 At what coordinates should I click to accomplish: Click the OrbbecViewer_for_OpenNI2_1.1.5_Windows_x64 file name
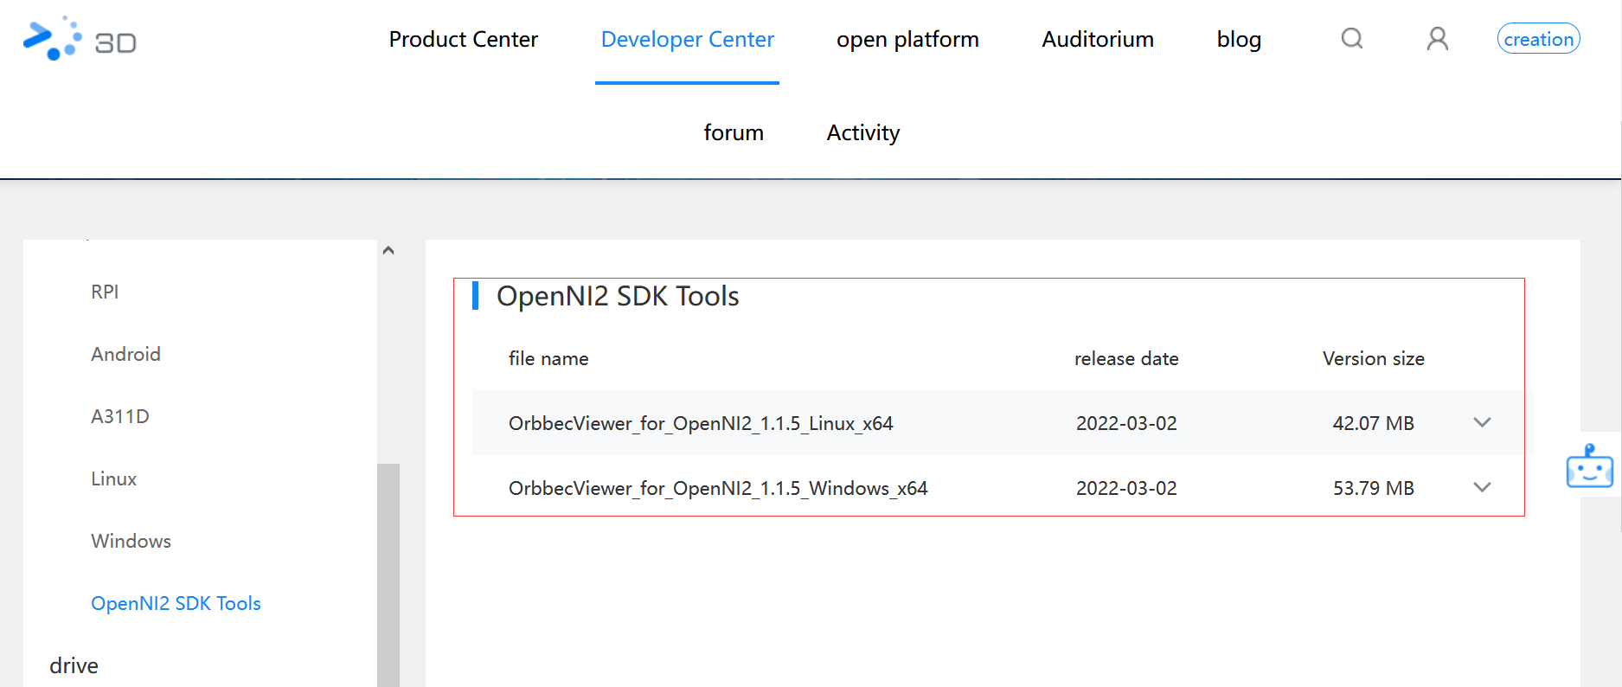click(x=718, y=488)
